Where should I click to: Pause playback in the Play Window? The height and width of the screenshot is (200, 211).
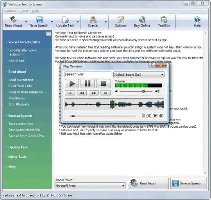(88, 84)
